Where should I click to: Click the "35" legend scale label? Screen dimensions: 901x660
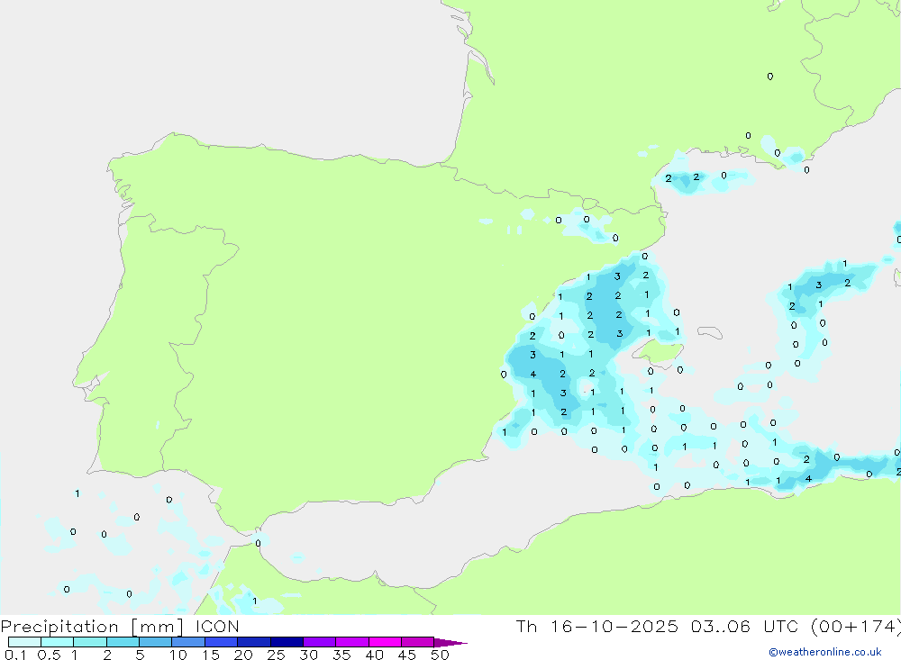341,655
